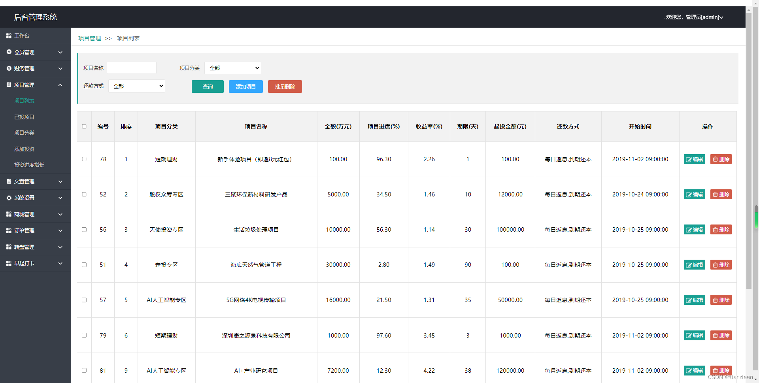
Task: Check the box for project number 78
Action: 84,159
